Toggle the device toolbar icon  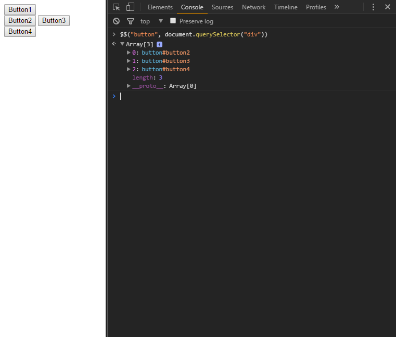(x=130, y=7)
